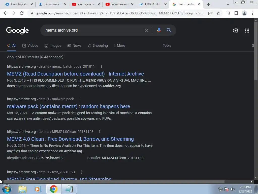Share this page via share icon
Image resolution: width=258 pixels, height=194 pixels.
(x=210, y=13)
